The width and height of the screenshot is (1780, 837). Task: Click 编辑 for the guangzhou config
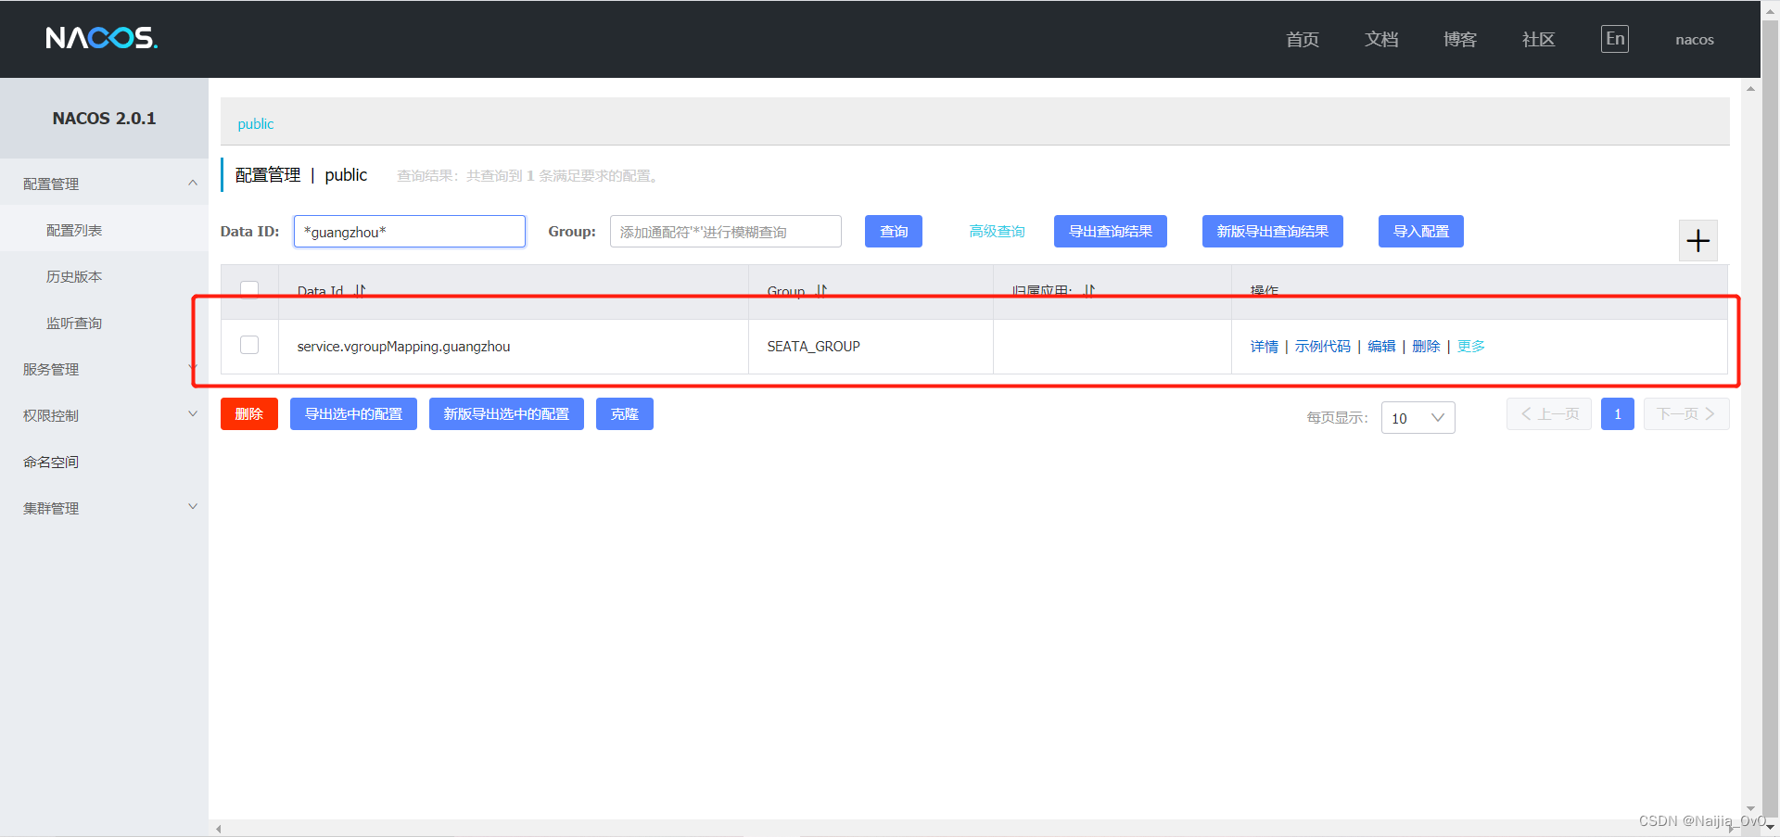pyautogui.click(x=1381, y=346)
